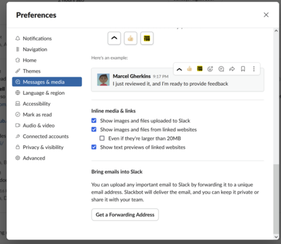Click the scrollbar up arrow
This screenshot has height=244, width=281.
coord(276,31)
